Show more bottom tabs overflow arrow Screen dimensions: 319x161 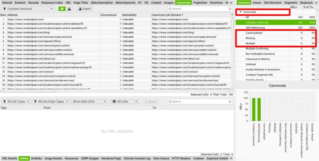point(231,159)
